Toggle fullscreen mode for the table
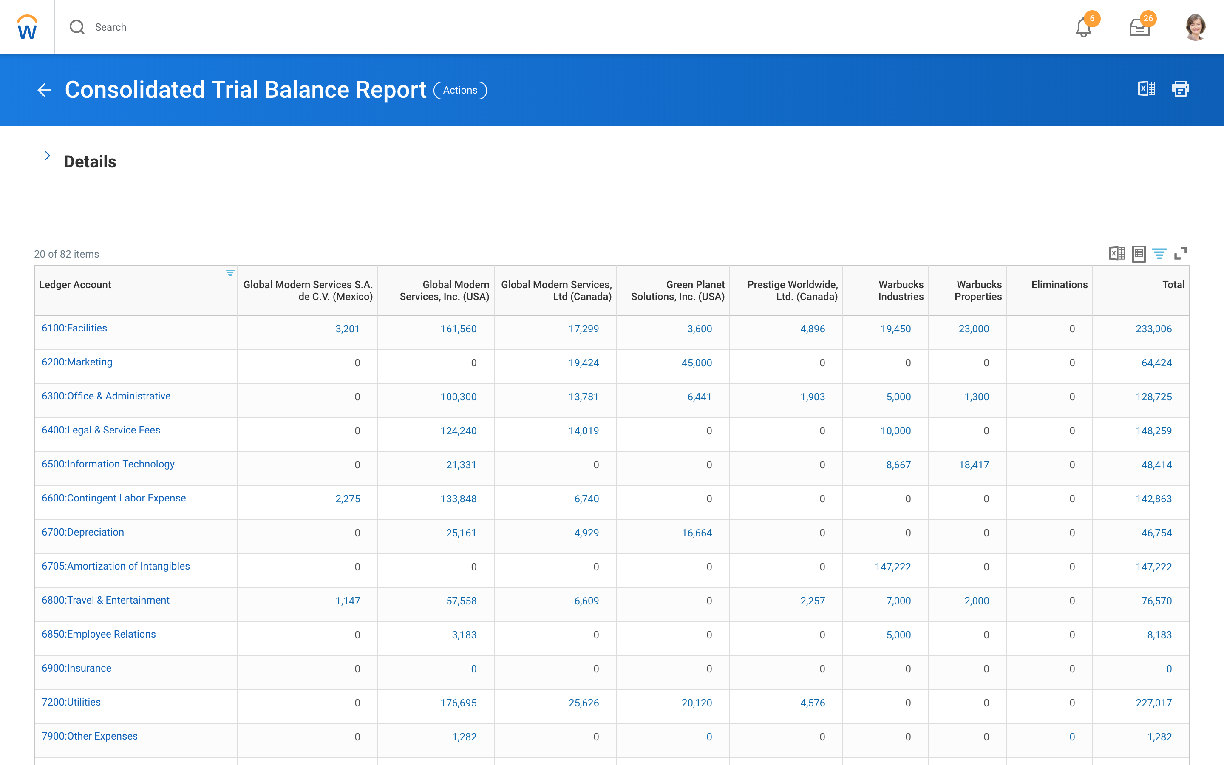 click(1181, 253)
